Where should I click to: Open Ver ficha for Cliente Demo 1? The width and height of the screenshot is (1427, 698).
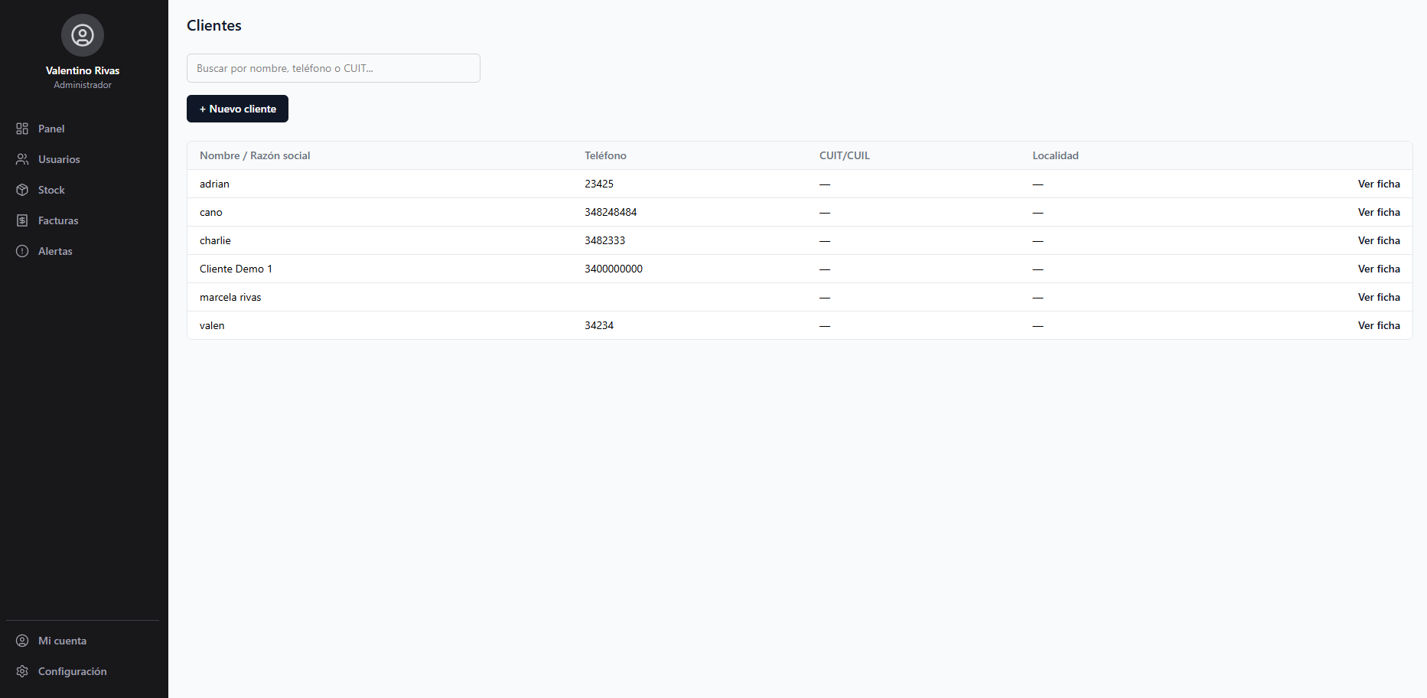pyautogui.click(x=1379, y=269)
